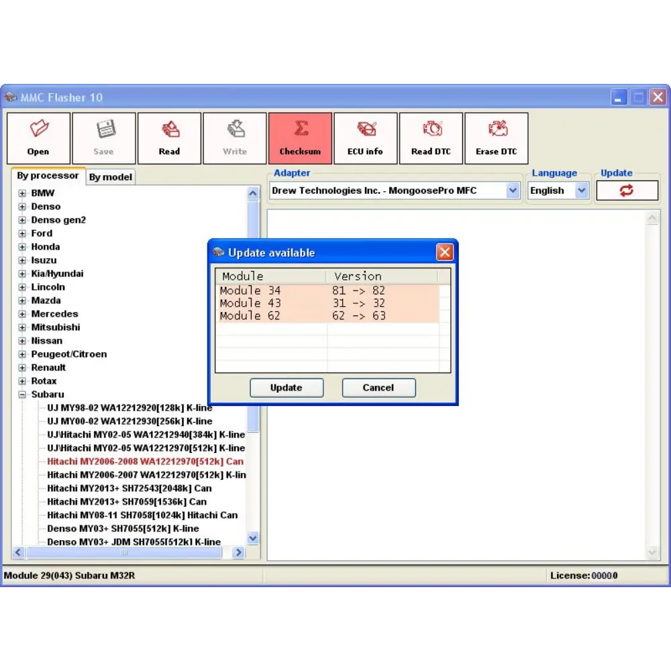Select Hitachi MY08-11 SH7058[1024k] Hitachi Can
The width and height of the screenshot is (671, 671).
[142, 515]
